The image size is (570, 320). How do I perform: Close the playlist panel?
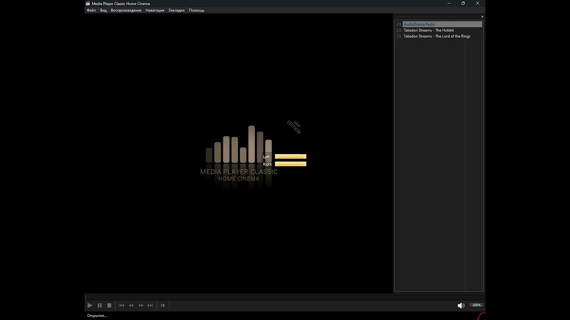[x=482, y=17]
